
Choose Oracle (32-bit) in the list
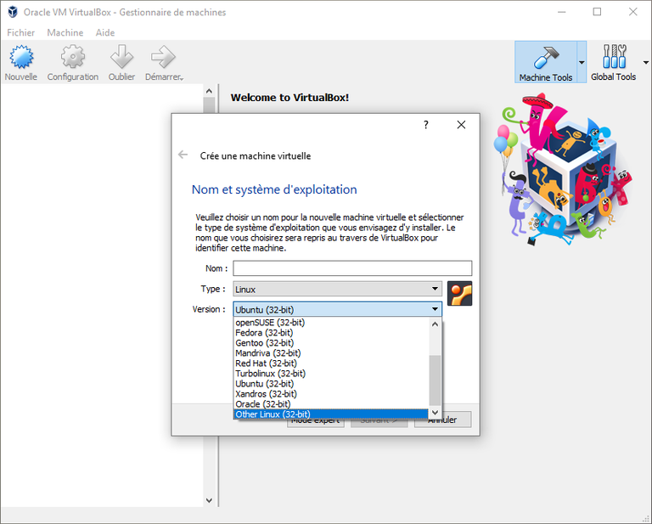tap(331, 403)
